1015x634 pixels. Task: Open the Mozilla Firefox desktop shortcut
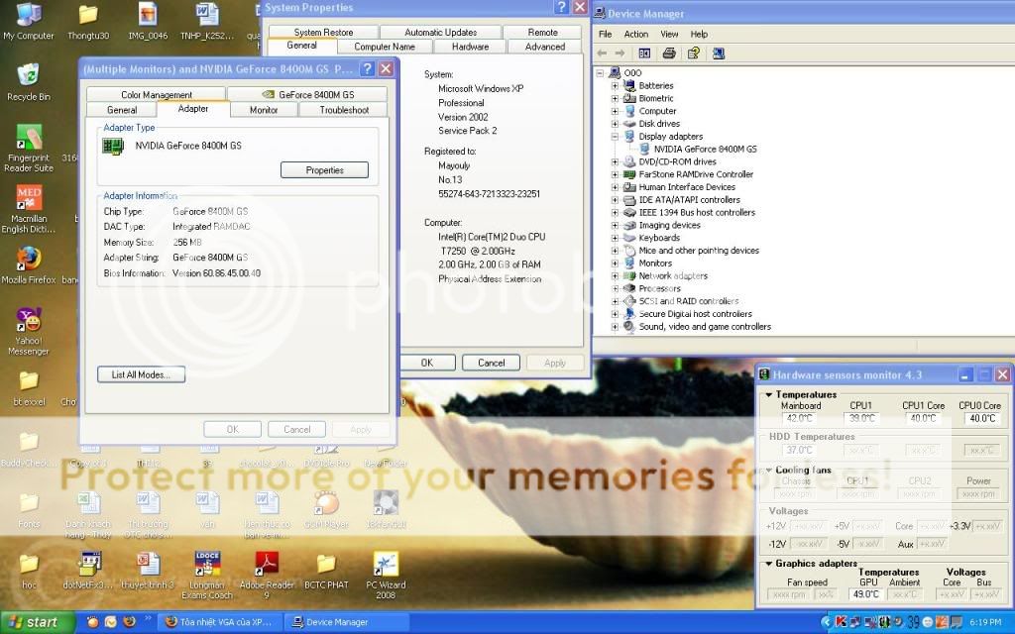[28, 260]
